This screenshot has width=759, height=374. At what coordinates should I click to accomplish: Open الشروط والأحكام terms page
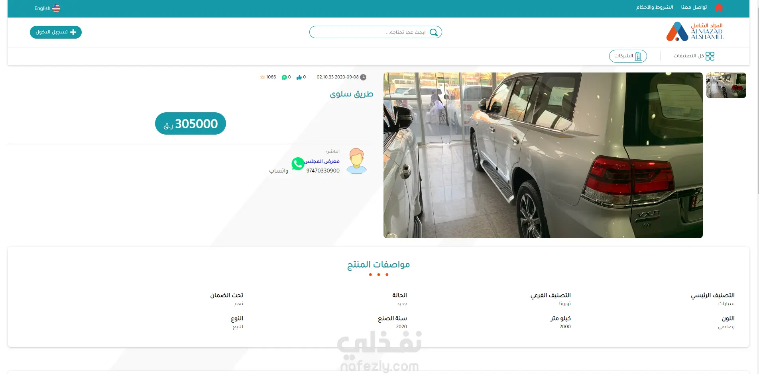pos(655,7)
